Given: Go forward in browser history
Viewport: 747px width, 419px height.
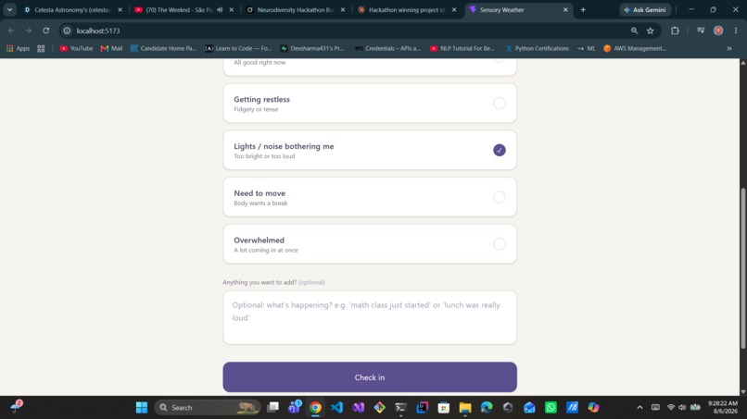Looking at the screenshot, I should coord(29,31).
